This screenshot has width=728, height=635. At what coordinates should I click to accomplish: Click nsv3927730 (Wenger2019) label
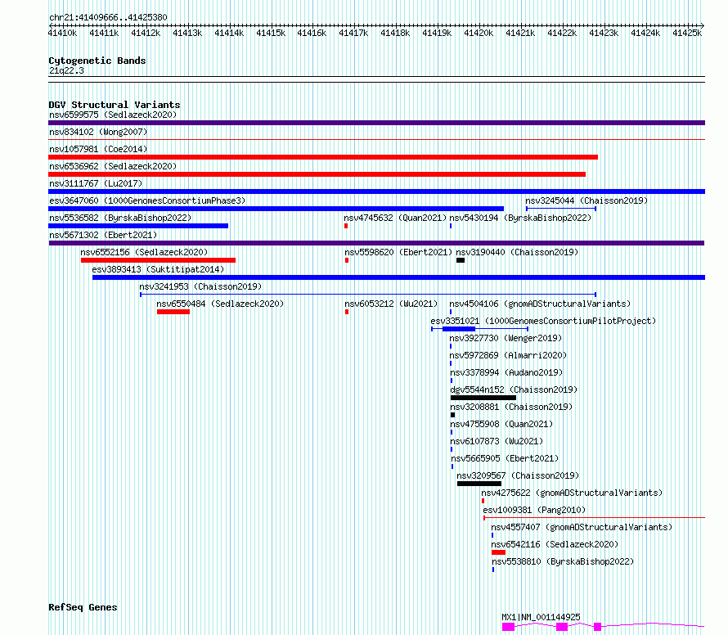506,338
